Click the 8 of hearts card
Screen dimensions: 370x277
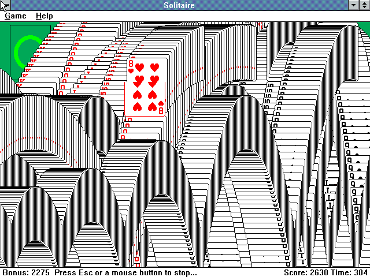[x=147, y=87]
